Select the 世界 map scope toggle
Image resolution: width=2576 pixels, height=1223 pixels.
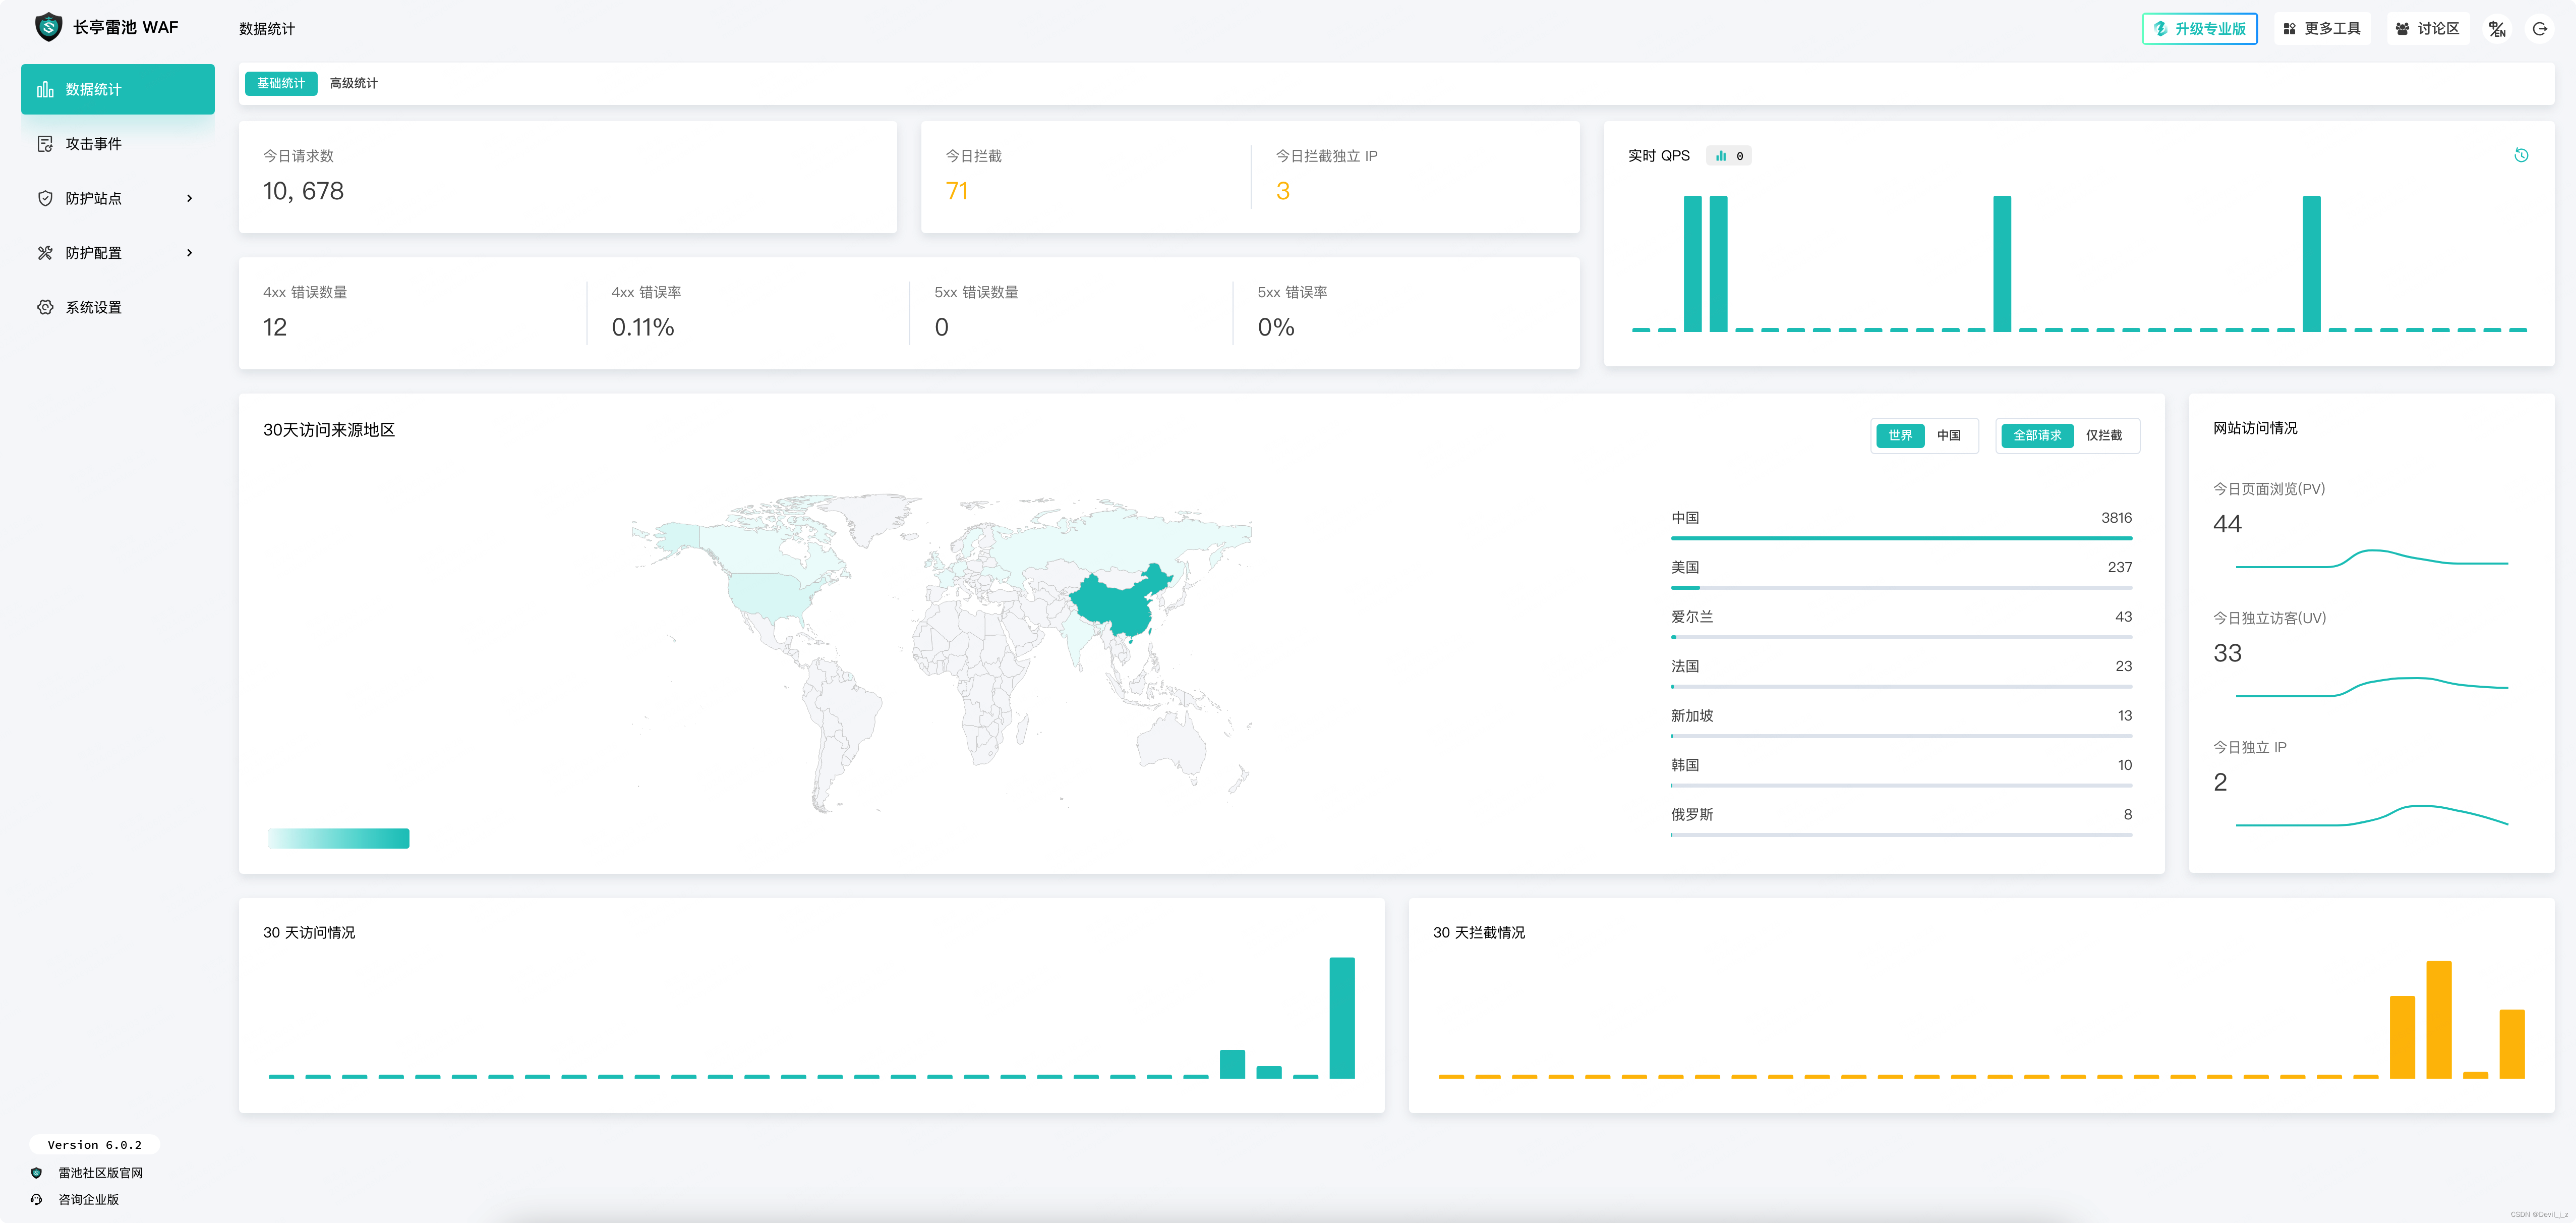[1900, 435]
